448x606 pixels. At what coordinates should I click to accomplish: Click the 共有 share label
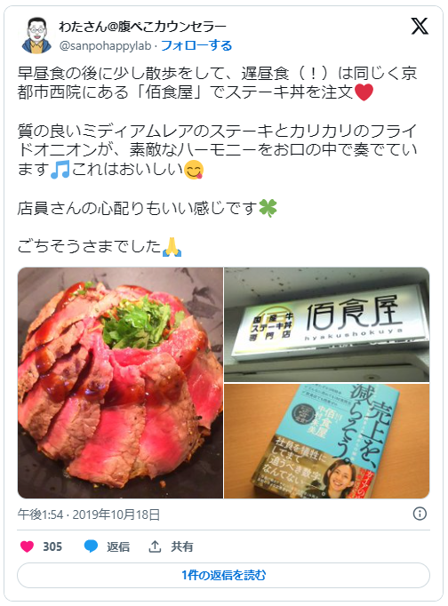181,546
